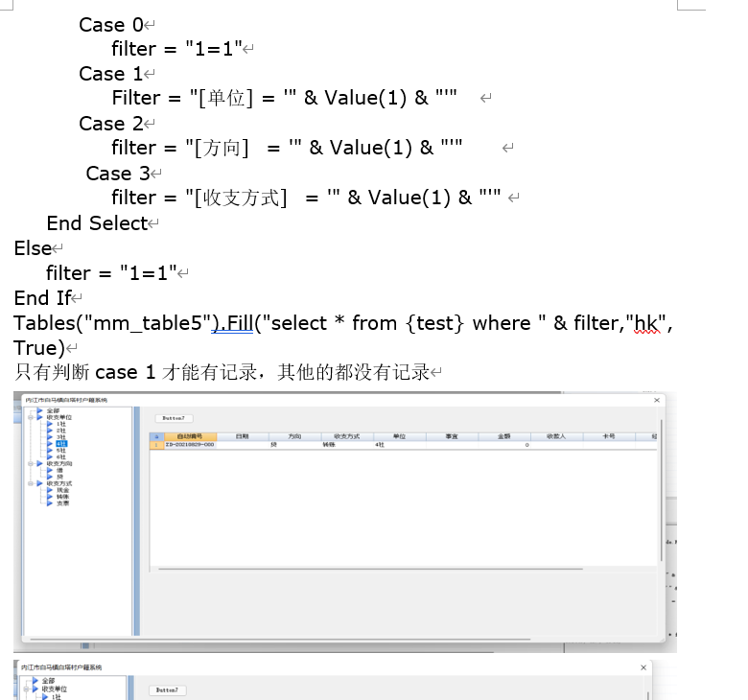
Task: Select the row with ZD-20210829-000
Action: coord(190,445)
